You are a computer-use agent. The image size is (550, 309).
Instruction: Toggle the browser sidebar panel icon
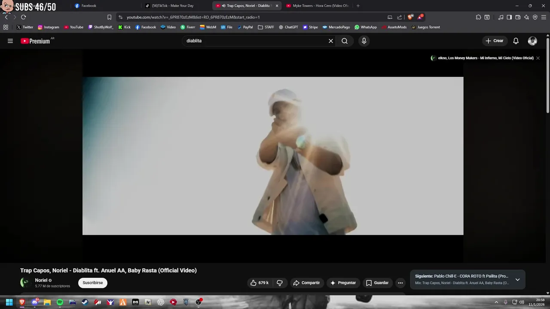509,17
